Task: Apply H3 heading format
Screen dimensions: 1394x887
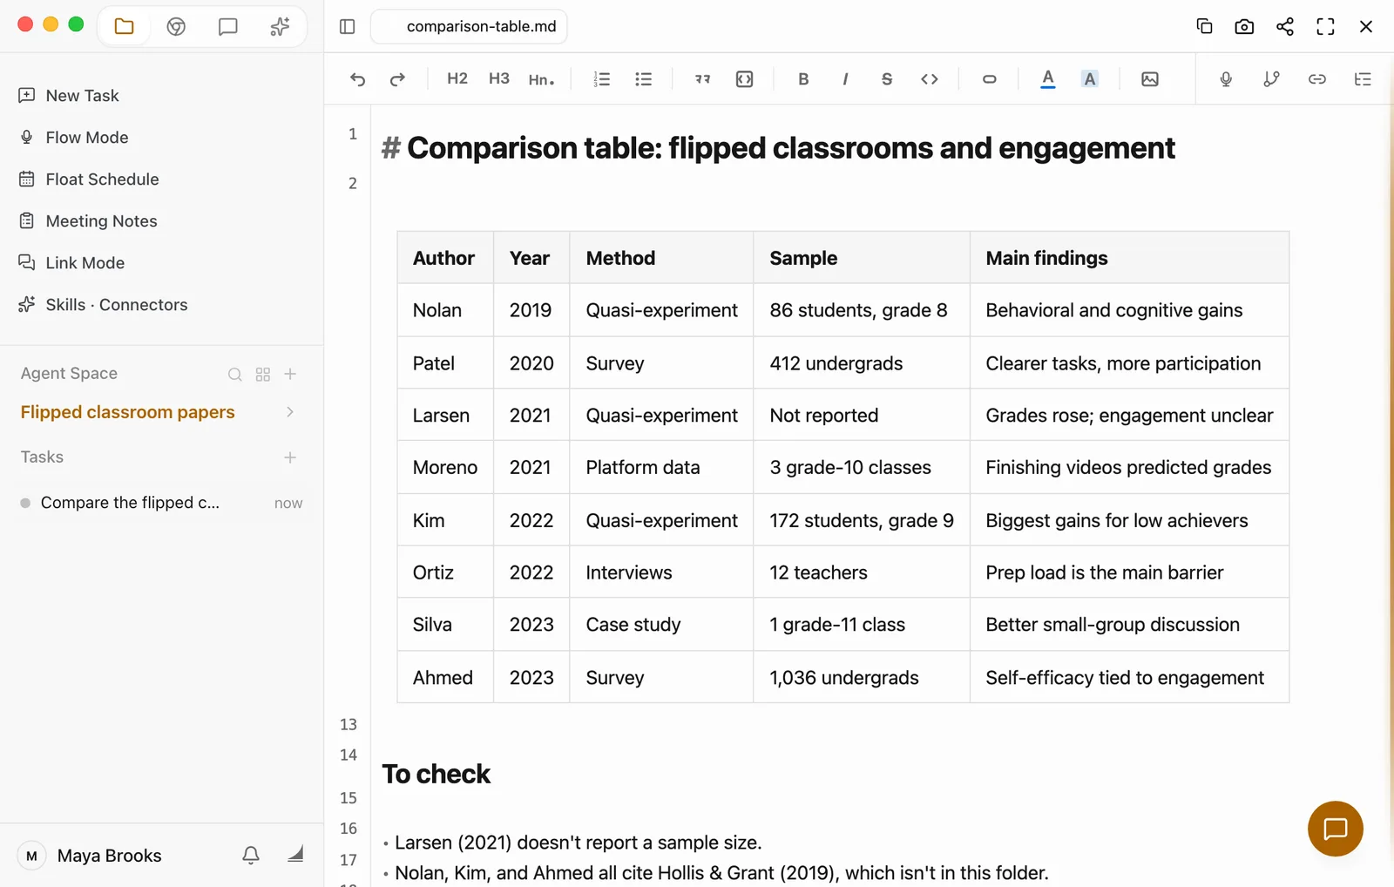Action: 499,78
